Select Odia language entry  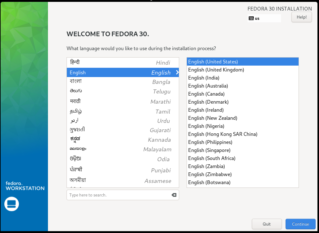click(x=123, y=159)
